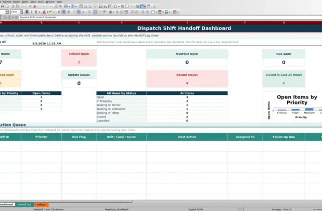Switch to the Handoff Log sheet tab

[x=25, y=204]
